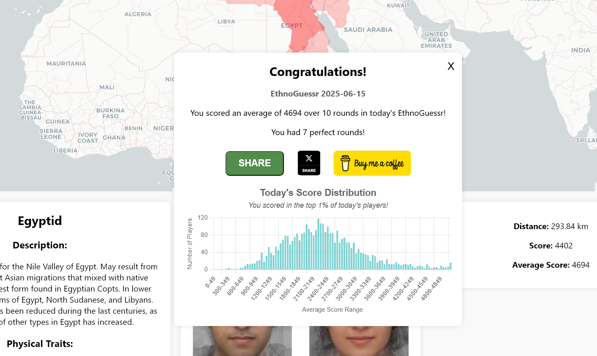The image size is (597, 356).
Task: Click the Average Score value in right panel
Action: 581,265
